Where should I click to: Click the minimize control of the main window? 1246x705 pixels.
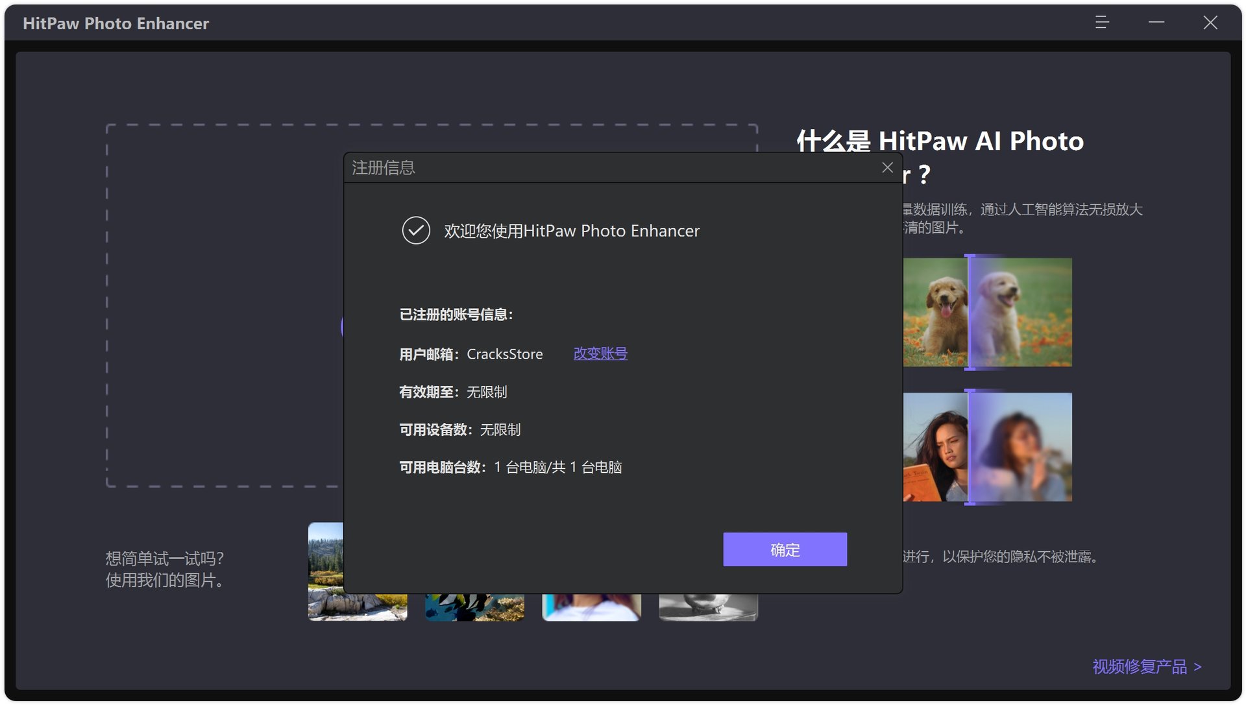[1156, 23]
